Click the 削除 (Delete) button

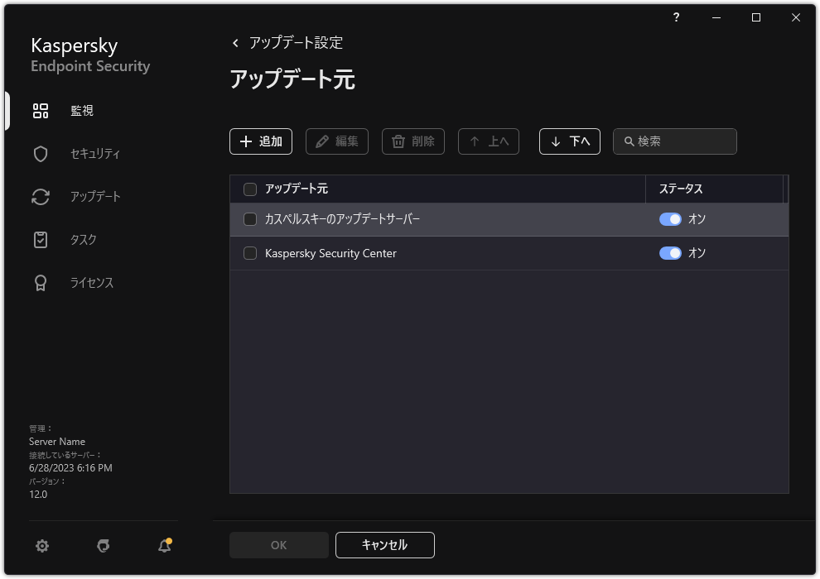pos(412,141)
